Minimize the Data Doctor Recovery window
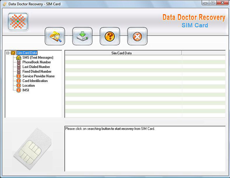230x178 pixels. tap(206, 3)
